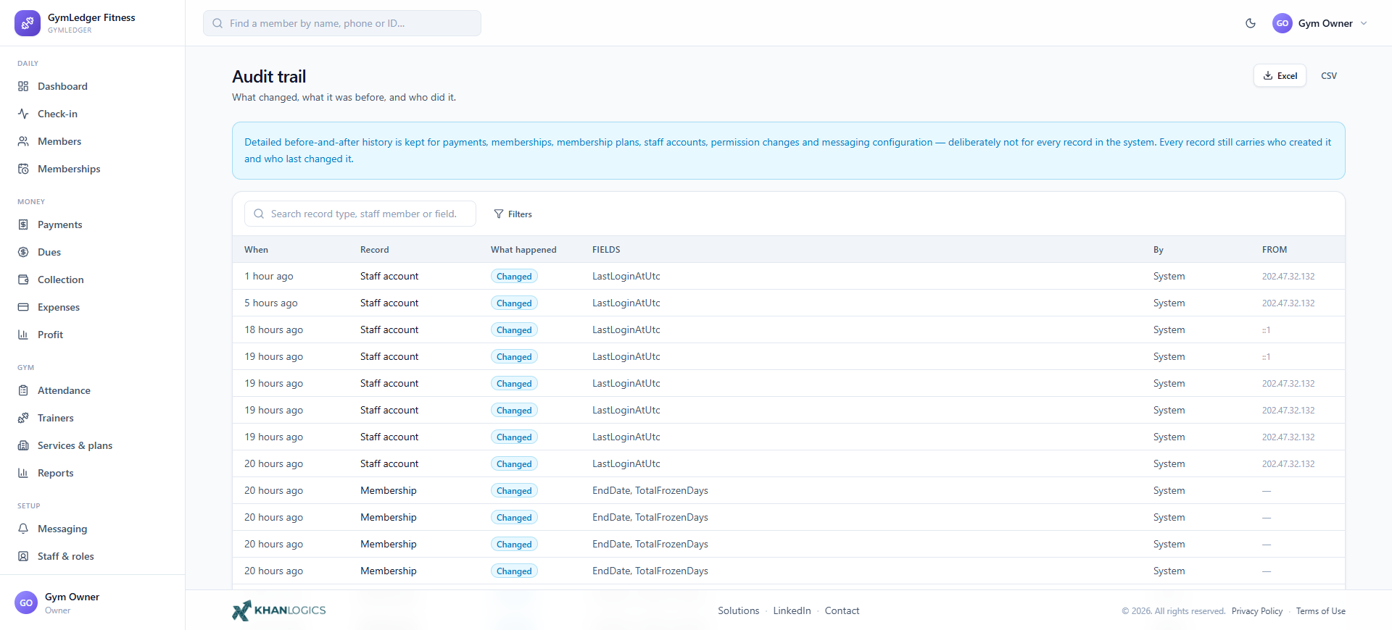Toggle dark mode with moon icon
The image size is (1392, 630).
[x=1251, y=23]
